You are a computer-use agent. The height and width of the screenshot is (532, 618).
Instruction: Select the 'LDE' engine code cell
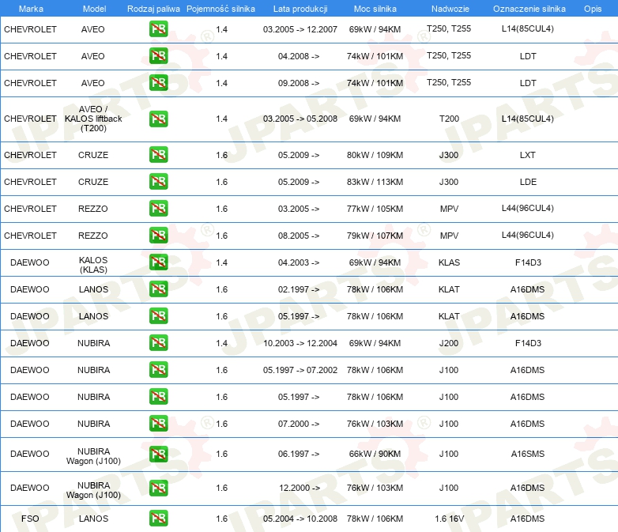coord(528,182)
